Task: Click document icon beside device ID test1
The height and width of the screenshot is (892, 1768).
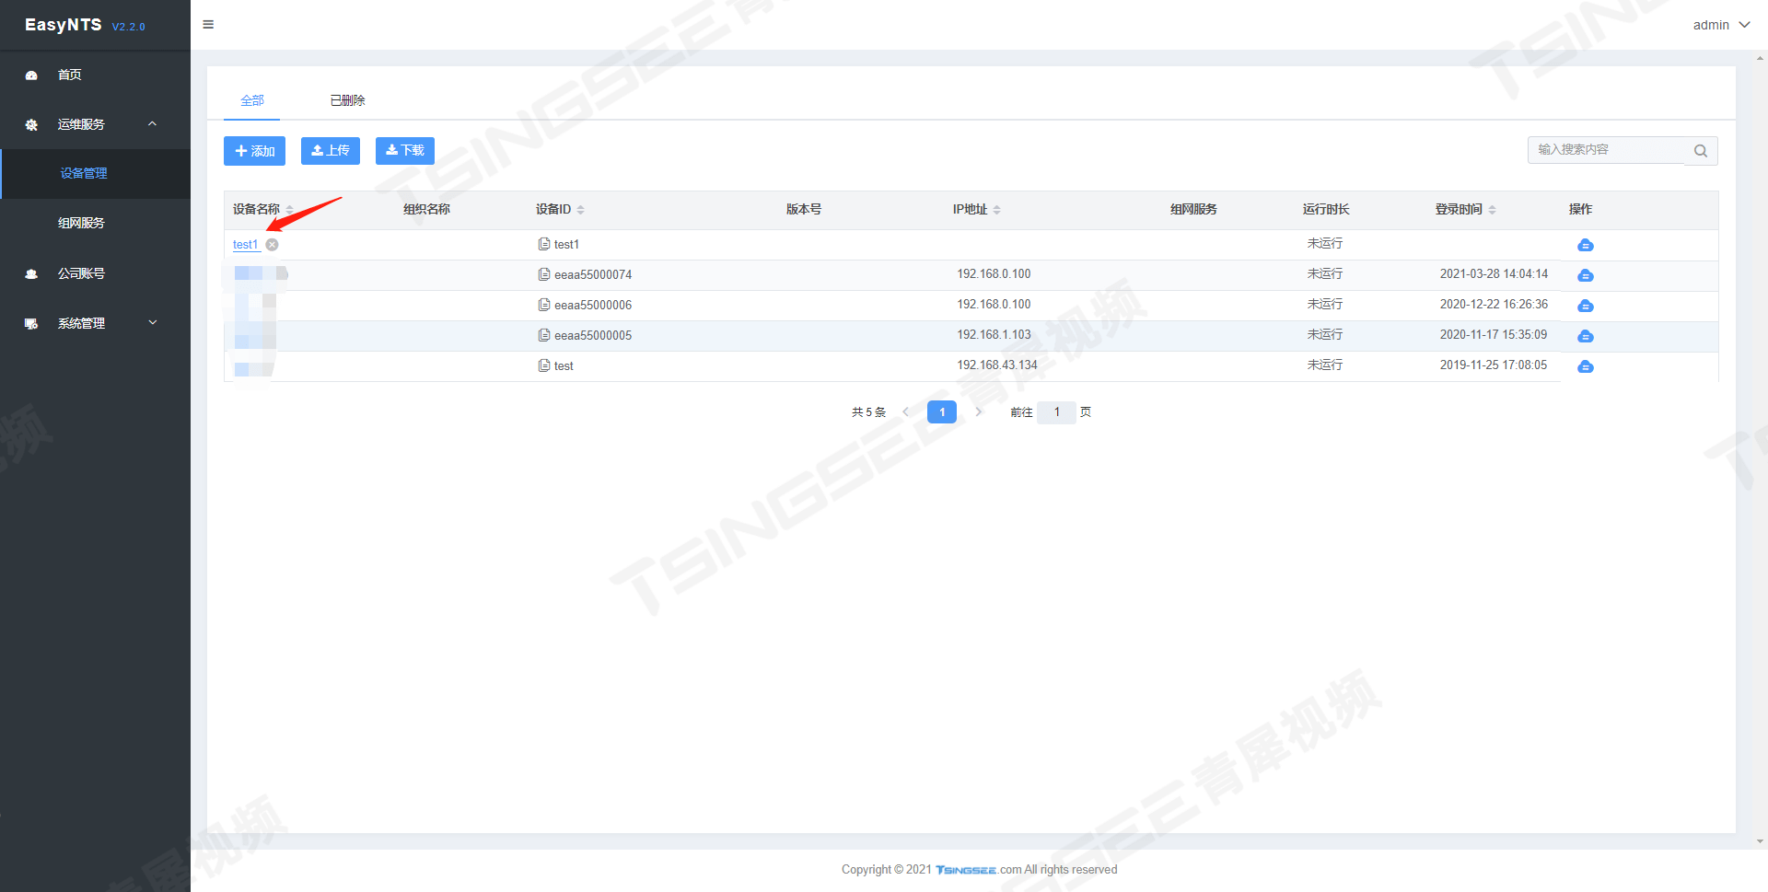Action: (544, 244)
